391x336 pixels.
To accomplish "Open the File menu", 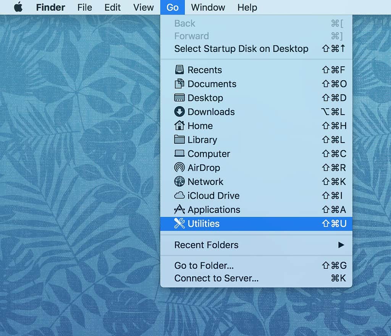I will 84,7.
